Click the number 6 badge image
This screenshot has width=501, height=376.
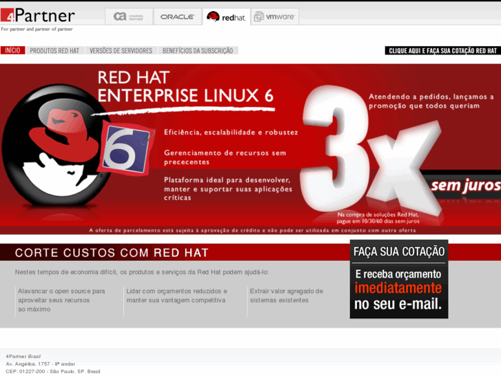pos(127,148)
